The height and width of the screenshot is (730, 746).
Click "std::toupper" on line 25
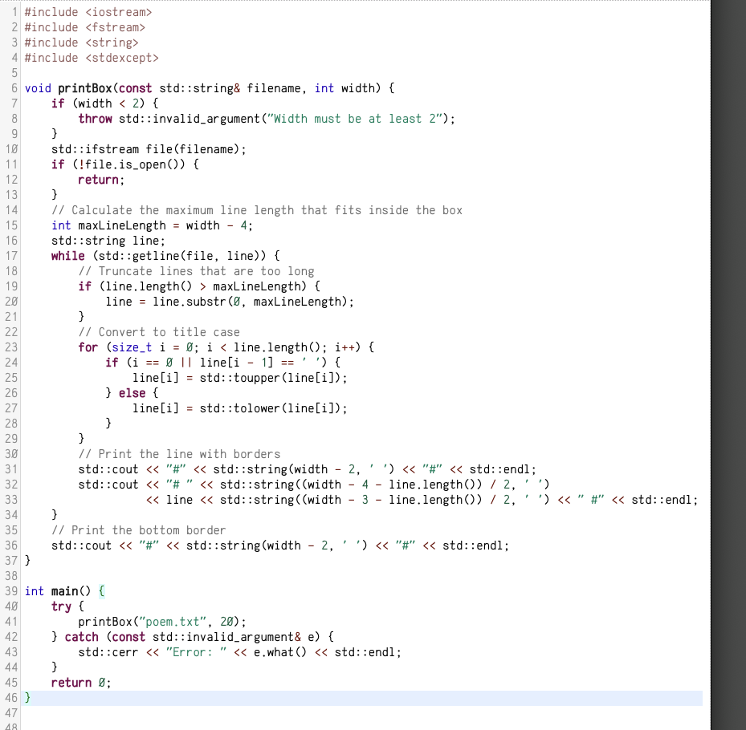(x=240, y=378)
